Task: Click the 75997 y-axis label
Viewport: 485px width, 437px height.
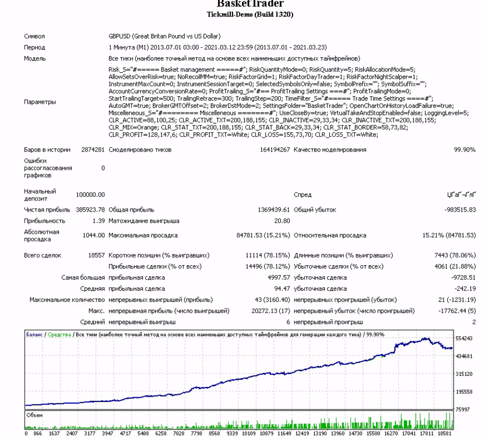Action: click(x=463, y=410)
